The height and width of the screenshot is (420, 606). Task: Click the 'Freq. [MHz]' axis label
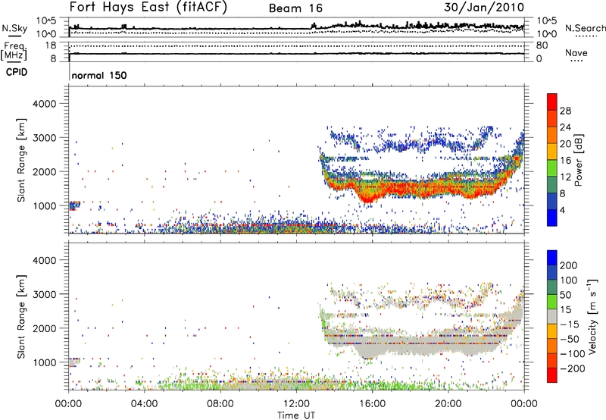(x=14, y=51)
